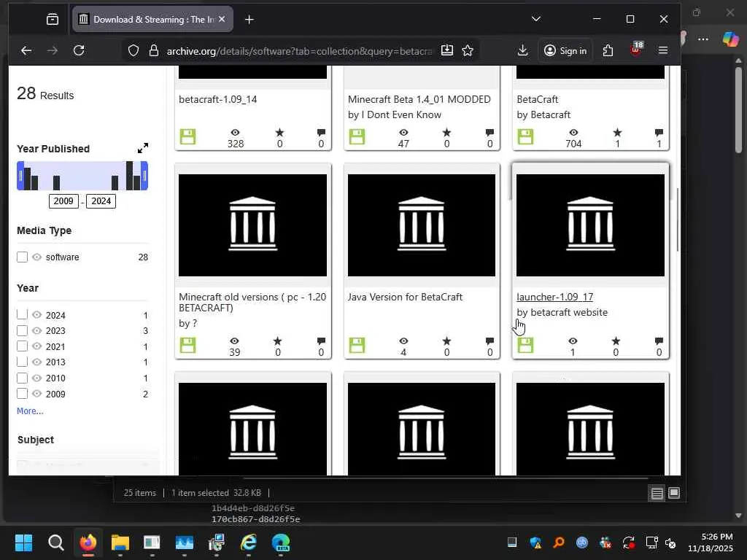The width and height of the screenshot is (747, 560).
Task: Click the 2024 end year field
Action: click(x=101, y=201)
